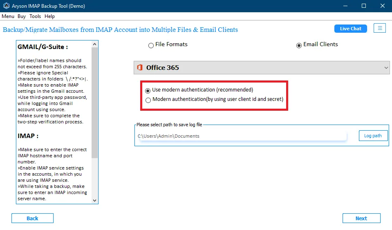392x230 pixels.
Task: Choose Modern authentication by client id and secret
Action: tap(148, 100)
